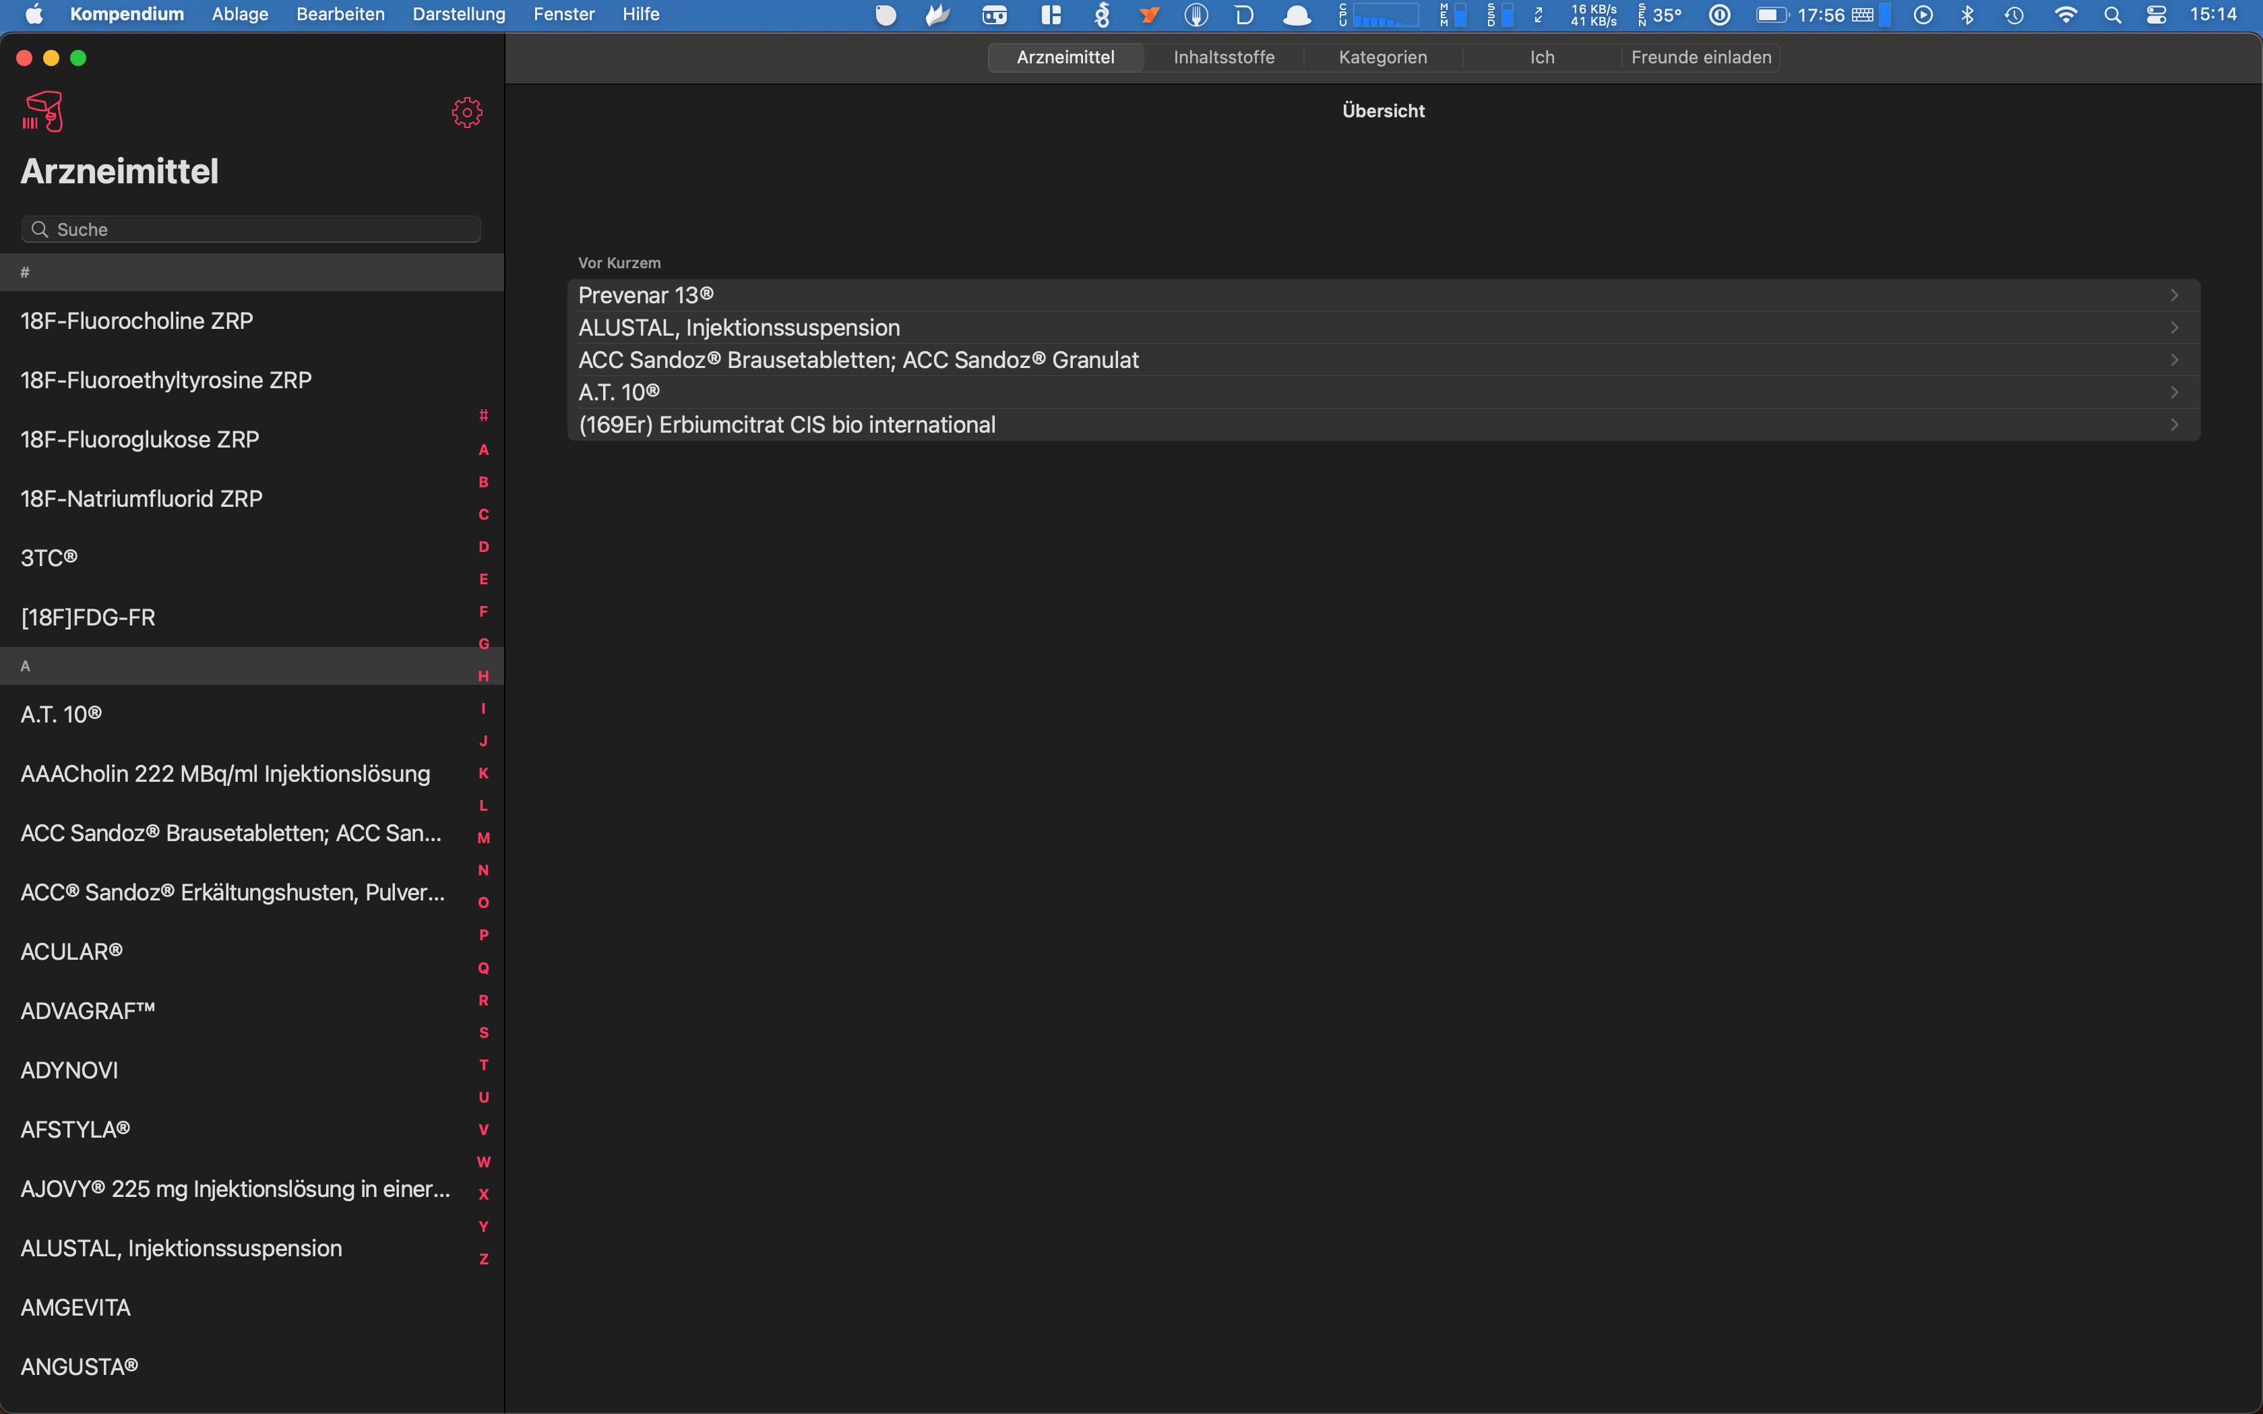2263x1414 pixels.
Task: Click into the Suche search field
Action: pyautogui.click(x=262, y=229)
